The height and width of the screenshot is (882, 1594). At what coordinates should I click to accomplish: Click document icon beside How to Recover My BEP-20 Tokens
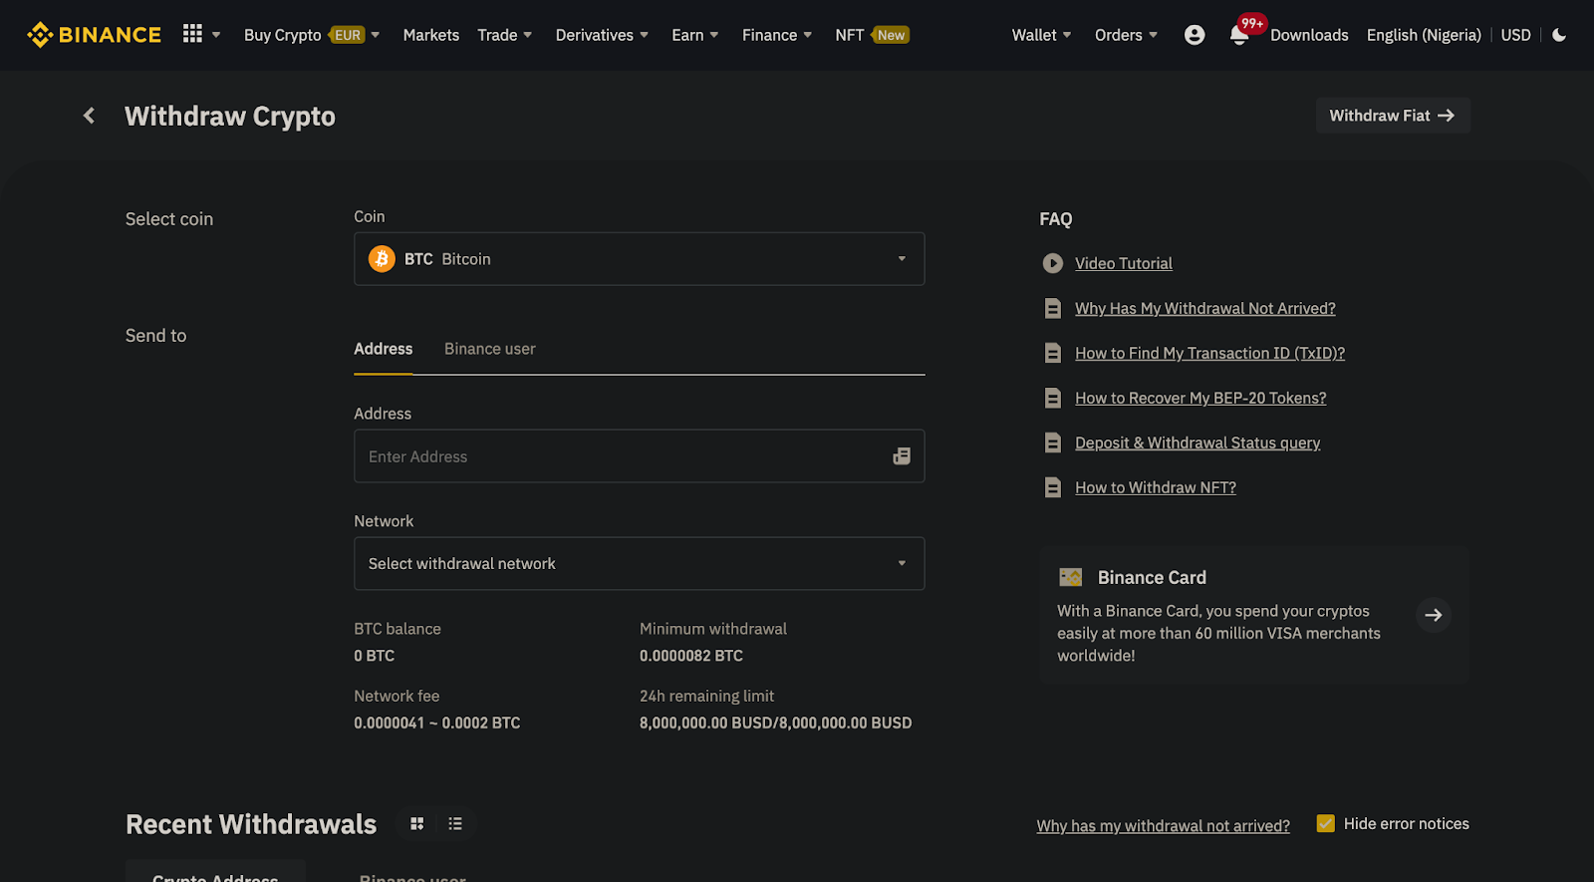point(1052,398)
